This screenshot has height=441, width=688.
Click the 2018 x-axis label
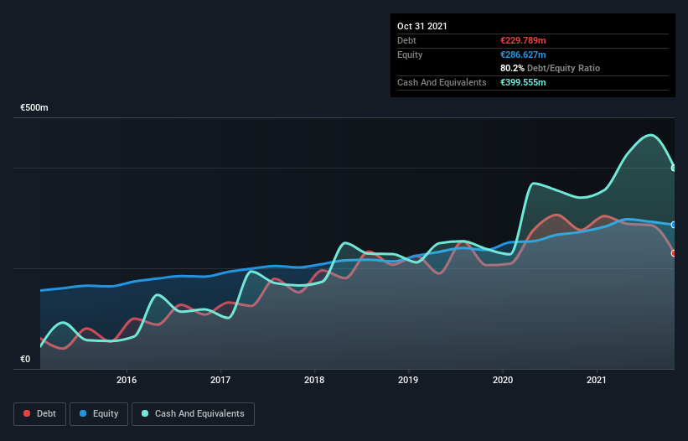point(314,380)
